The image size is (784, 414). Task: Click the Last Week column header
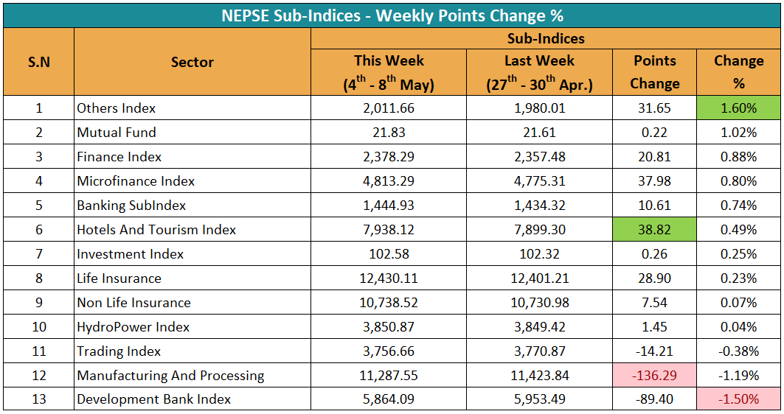[539, 72]
